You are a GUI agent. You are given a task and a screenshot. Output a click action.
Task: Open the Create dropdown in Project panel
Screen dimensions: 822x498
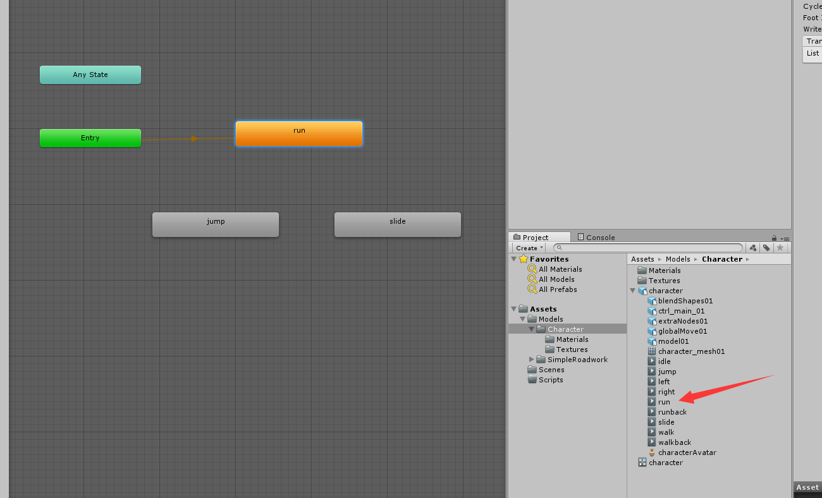click(x=529, y=248)
